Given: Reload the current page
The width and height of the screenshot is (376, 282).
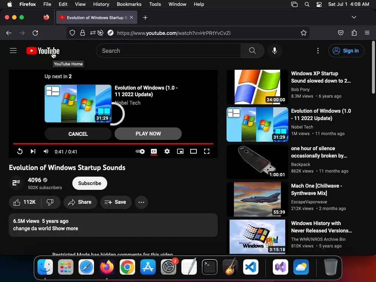Looking at the screenshot, I should [x=35, y=33].
